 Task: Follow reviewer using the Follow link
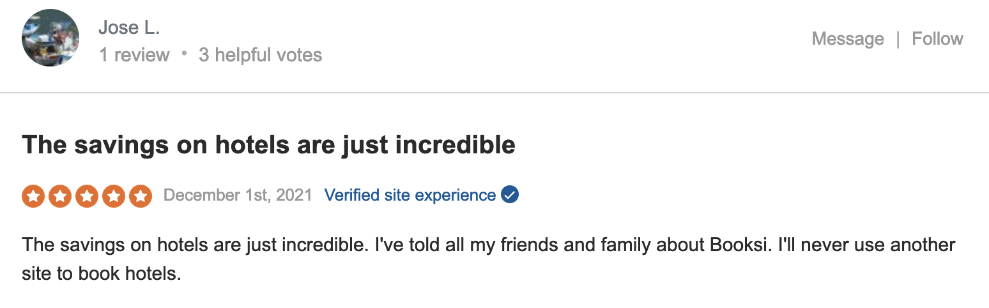click(937, 39)
